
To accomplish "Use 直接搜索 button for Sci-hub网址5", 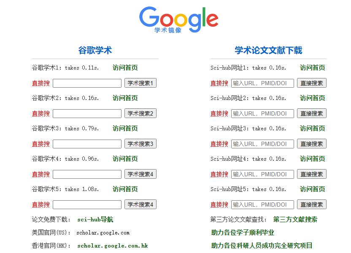I will tap(312, 205).
